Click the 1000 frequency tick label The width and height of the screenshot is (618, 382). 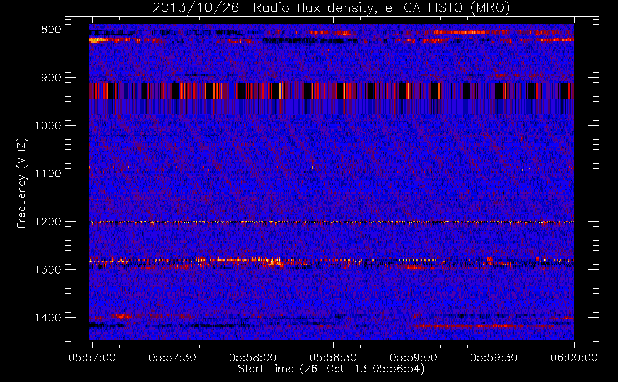pos(48,126)
